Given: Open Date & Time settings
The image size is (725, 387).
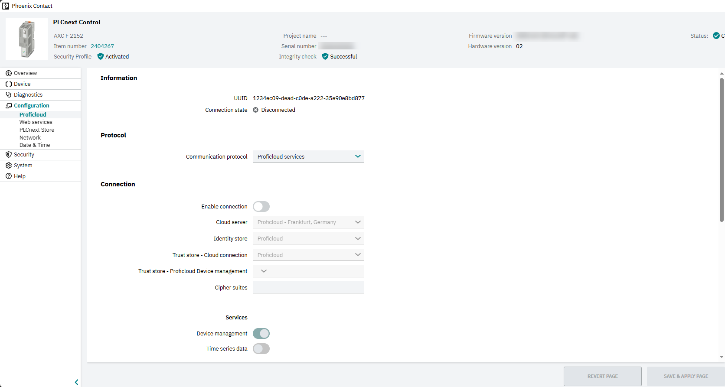Looking at the screenshot, I should (35, 145).
